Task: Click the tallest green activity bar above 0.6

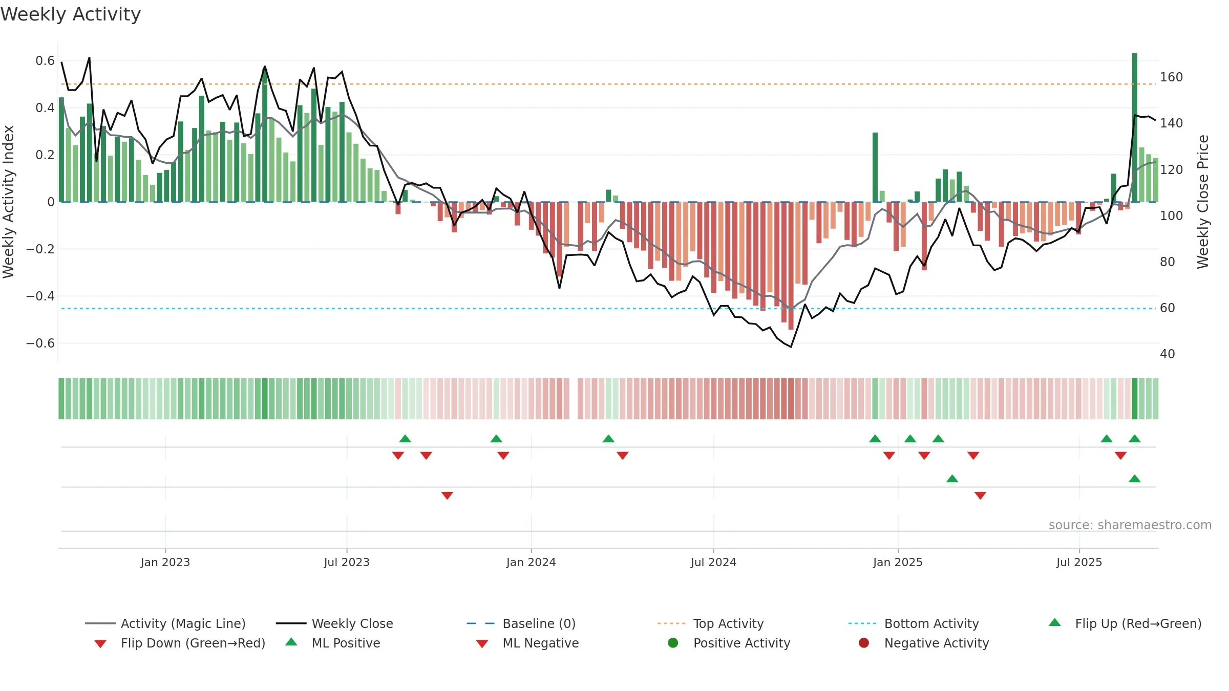Action: point(1135,127)
